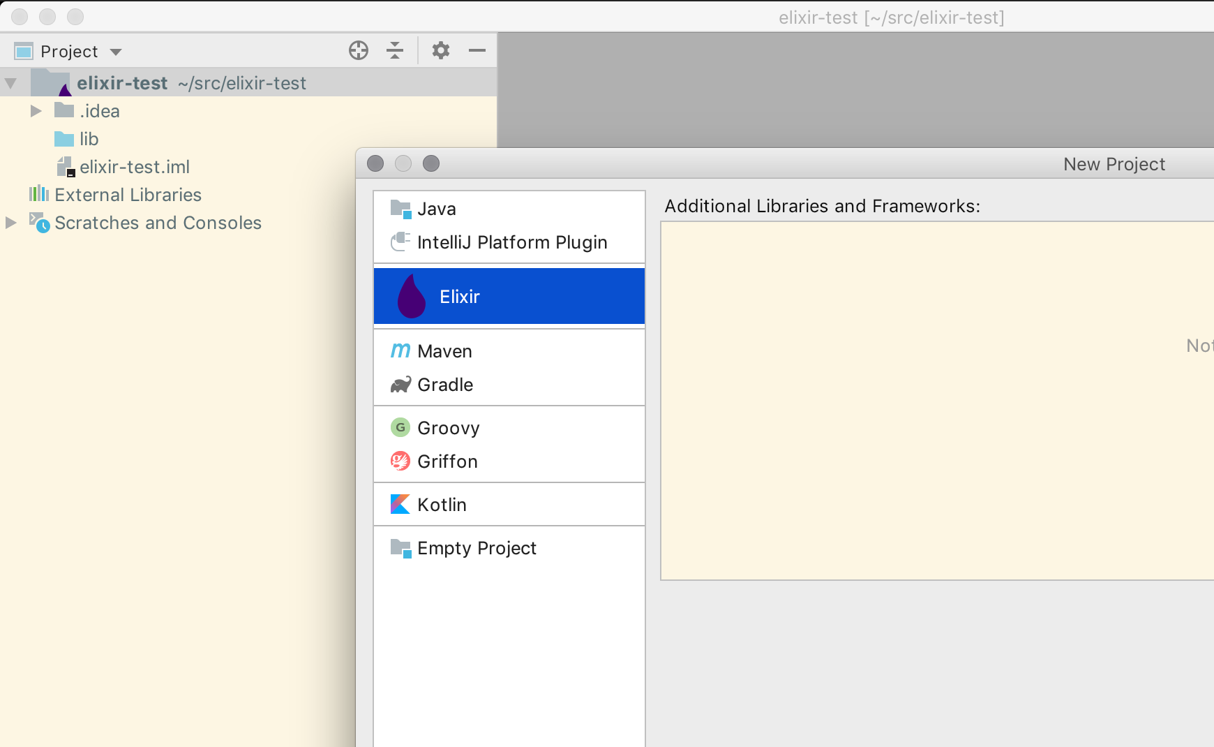The height and width of the screenshot is (747, 1214).
Task: Click the Scratches and Consoles icon
Action: (x=40, y=222)
